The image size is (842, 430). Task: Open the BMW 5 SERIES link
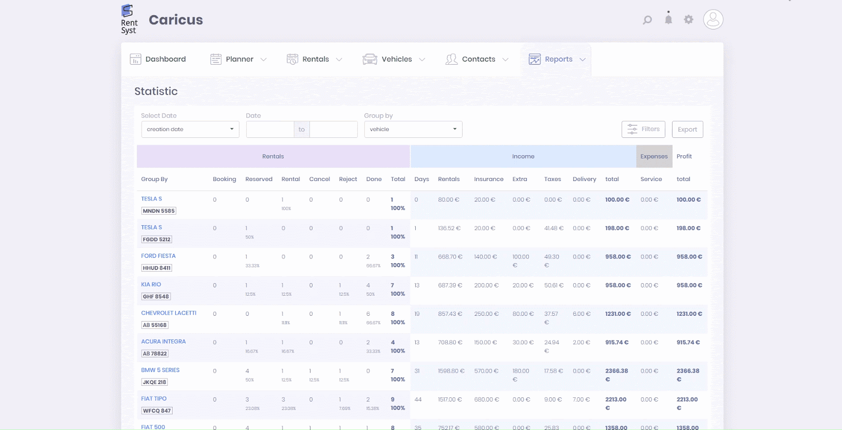pos(160,371)
